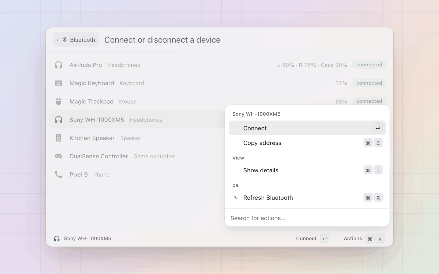Click the Kitchen Speaker speaker icon
Viewport: 439px width, 274px height.
pyautogui.click(x=59, y=138)
